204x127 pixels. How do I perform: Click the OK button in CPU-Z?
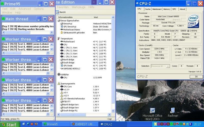[196, 77]
